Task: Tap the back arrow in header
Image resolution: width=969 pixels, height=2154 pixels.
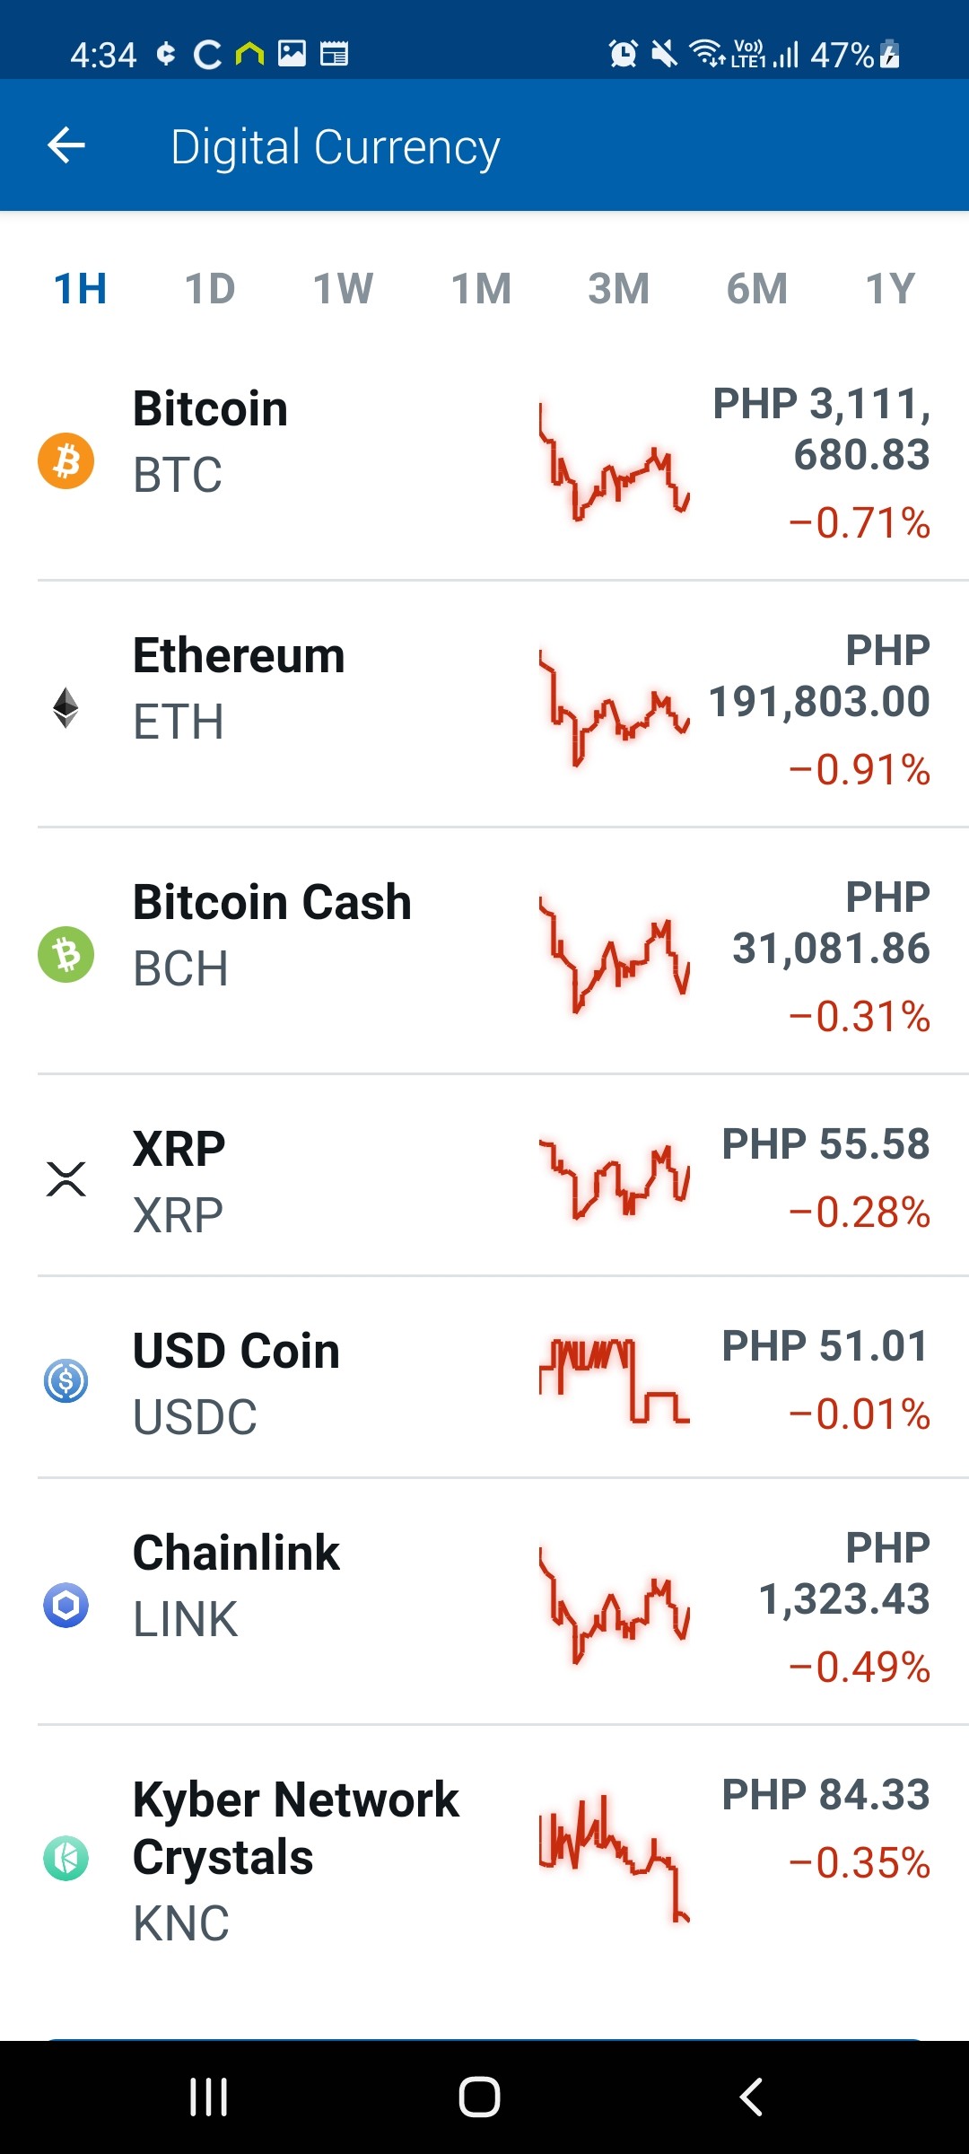Action: point(66,145)
